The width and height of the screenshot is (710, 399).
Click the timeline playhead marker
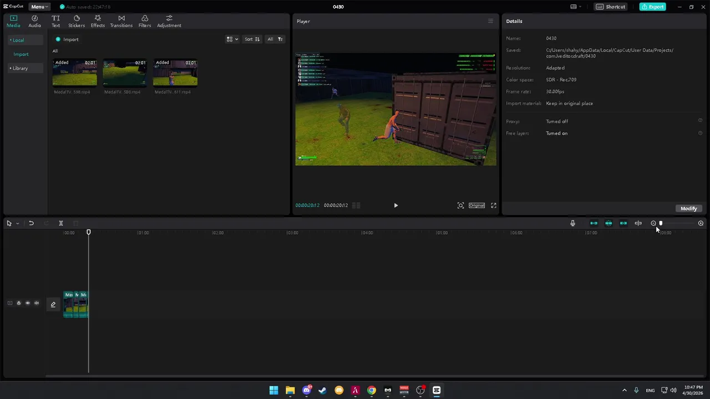(x=89, y=232)
